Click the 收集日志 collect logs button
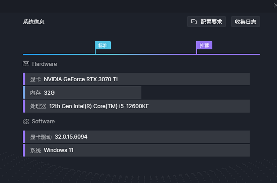The image size is (277, 183). [x=246, y=22]
